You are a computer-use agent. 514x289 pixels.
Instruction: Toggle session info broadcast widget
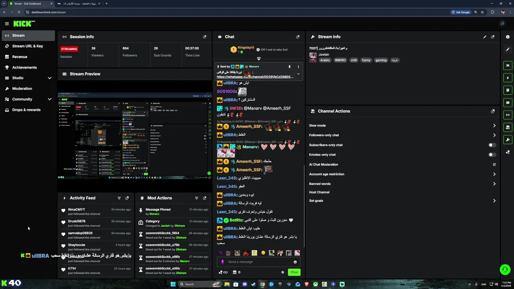point(508,115)
